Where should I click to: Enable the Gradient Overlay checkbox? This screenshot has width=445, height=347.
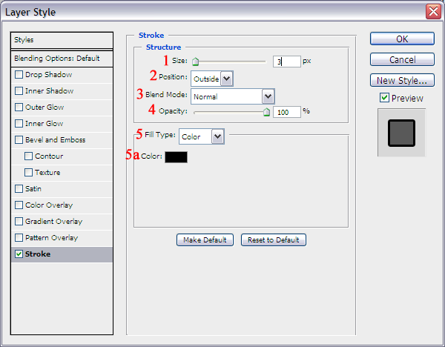point(19,221)
